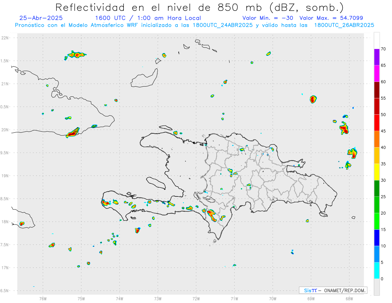392x303 pixels.
Task: Click the '68W' longitude label
Action: 349,299
